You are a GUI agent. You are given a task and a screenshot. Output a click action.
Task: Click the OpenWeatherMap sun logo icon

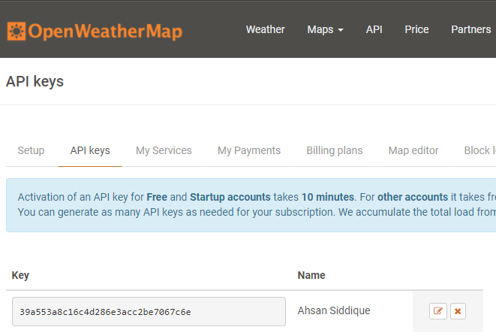tap(17, 31)
